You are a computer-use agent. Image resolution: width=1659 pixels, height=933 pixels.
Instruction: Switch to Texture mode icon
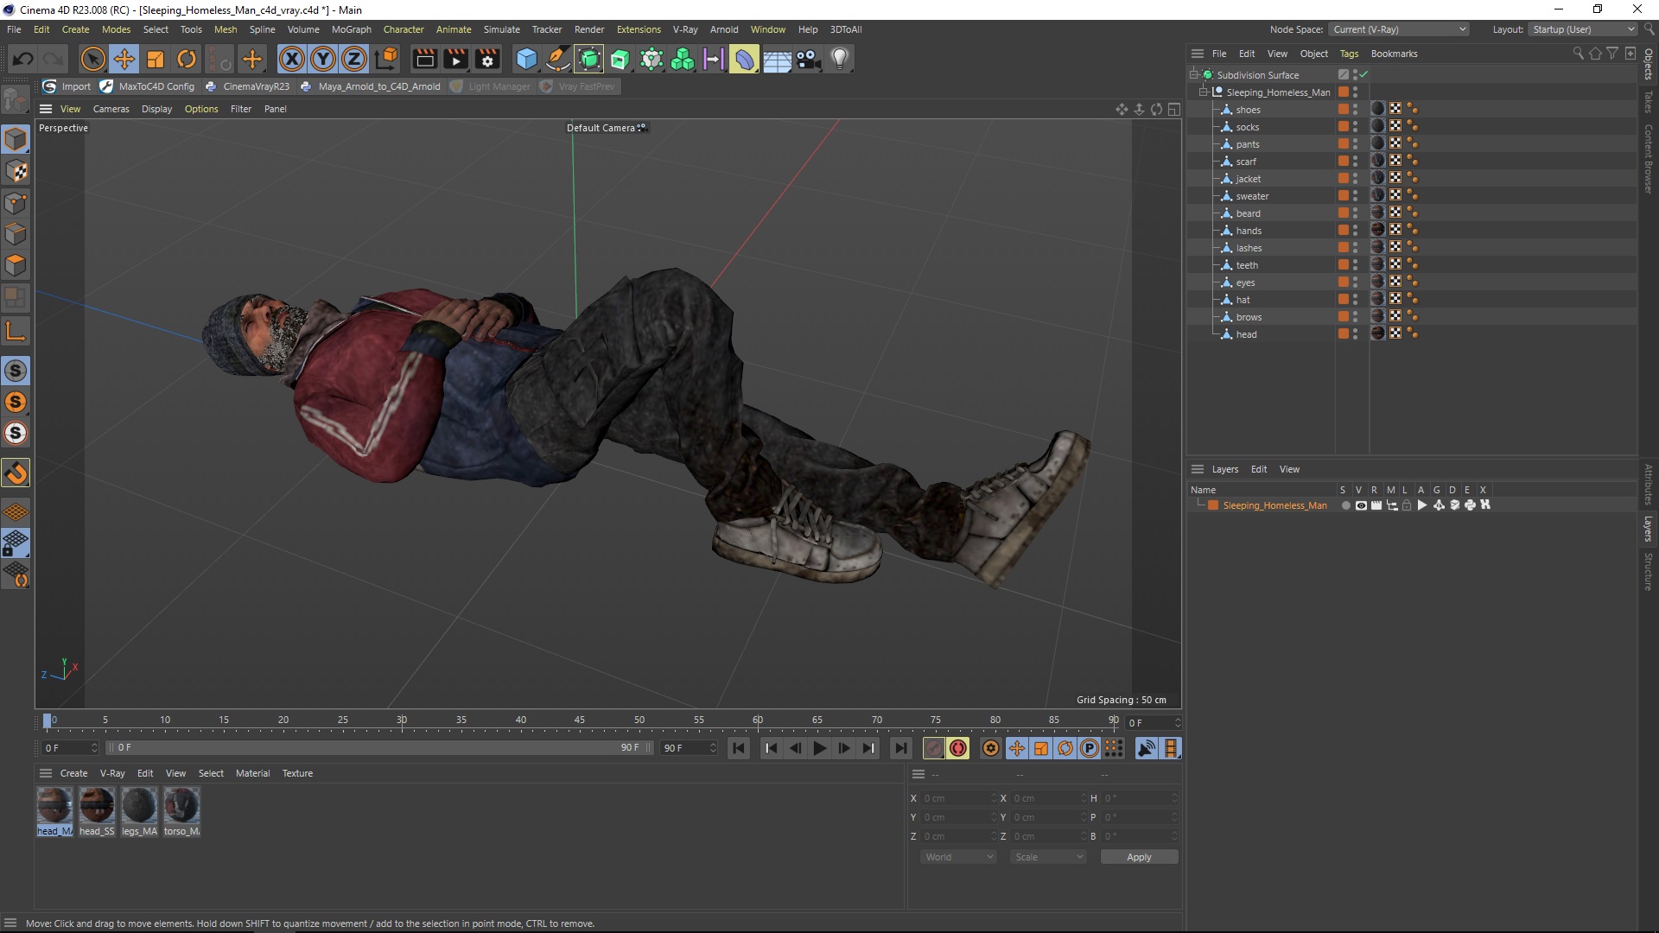pyautogui.click(x=16, y=171)
